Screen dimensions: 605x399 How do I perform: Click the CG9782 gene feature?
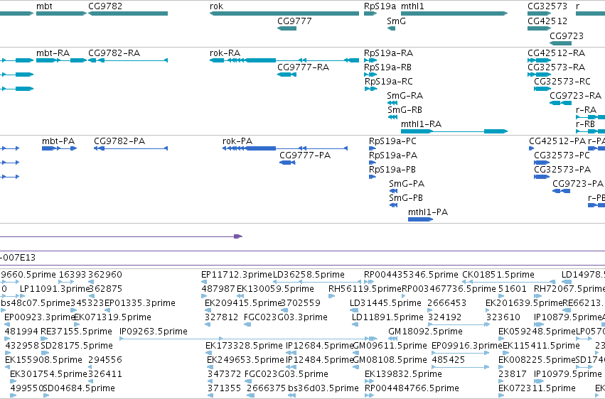(128, 13)
